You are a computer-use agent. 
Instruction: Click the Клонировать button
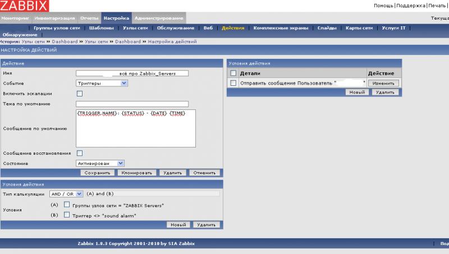136,173
